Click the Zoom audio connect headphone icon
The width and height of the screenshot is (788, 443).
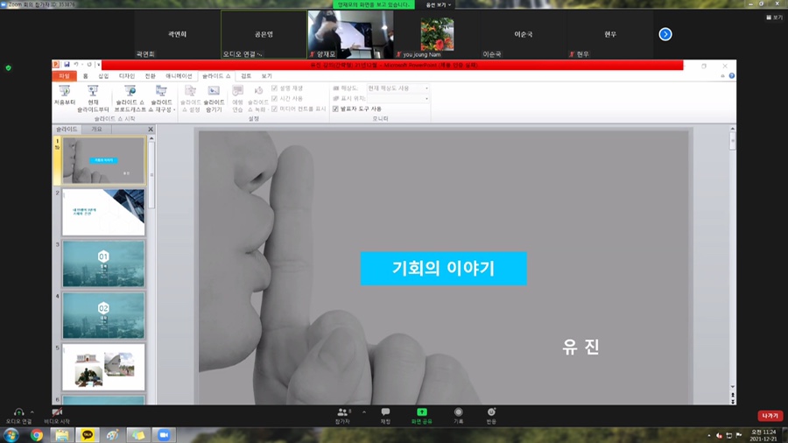(x=18, y=412)
